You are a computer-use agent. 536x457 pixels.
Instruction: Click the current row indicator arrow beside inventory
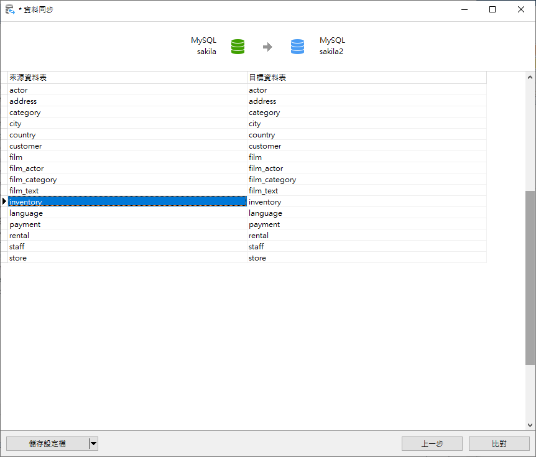tap(4, 201)
